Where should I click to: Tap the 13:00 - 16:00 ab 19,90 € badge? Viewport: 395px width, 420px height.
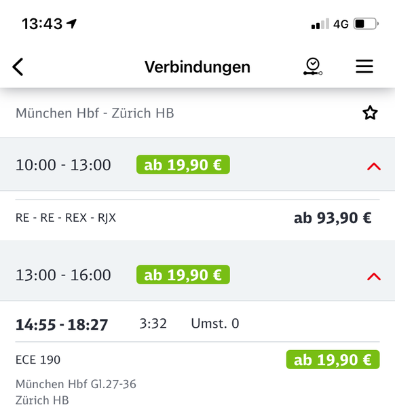click(x=183, y=275)
